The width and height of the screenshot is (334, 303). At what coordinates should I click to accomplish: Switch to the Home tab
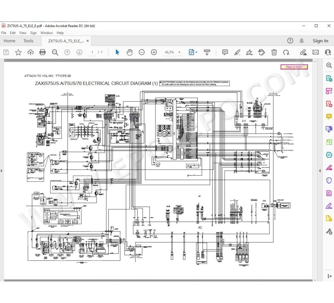coord(9,41)
